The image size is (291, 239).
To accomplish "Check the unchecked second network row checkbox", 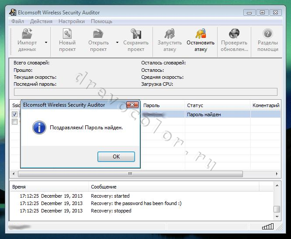I will [x=14, y=121].
